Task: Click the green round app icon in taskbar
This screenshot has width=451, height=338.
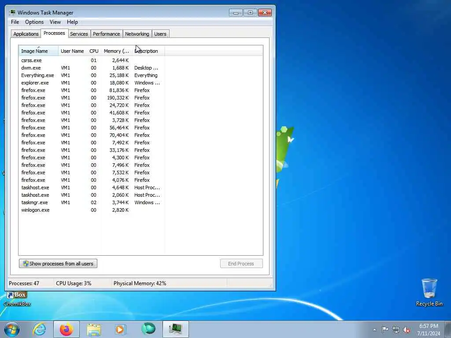Action: coord(148,329)
